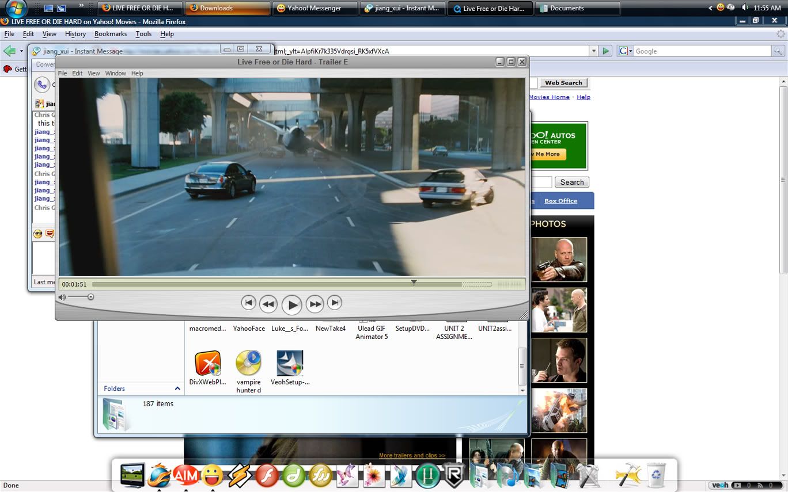The height and width of the screenshot is (492, 788).
Task: Follow the Movies Home link
Action: coord(549,97)
